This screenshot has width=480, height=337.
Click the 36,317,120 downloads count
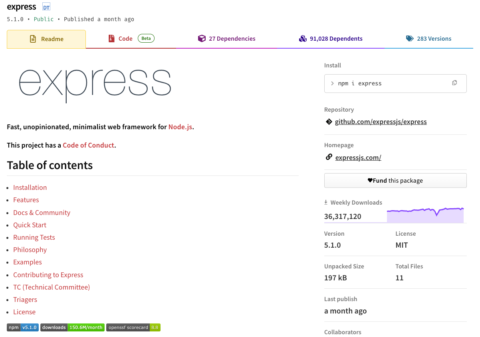tap(343, 217)
